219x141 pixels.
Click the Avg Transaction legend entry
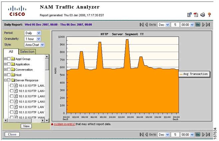194,74
